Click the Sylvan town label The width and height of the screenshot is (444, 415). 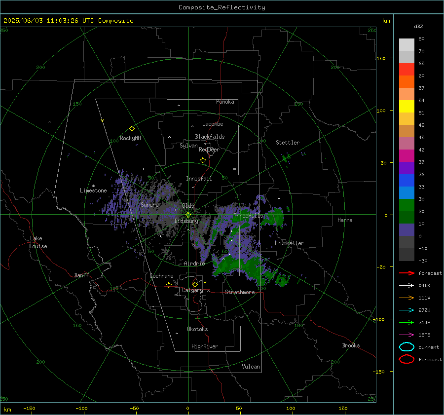[x=188, y=146]
